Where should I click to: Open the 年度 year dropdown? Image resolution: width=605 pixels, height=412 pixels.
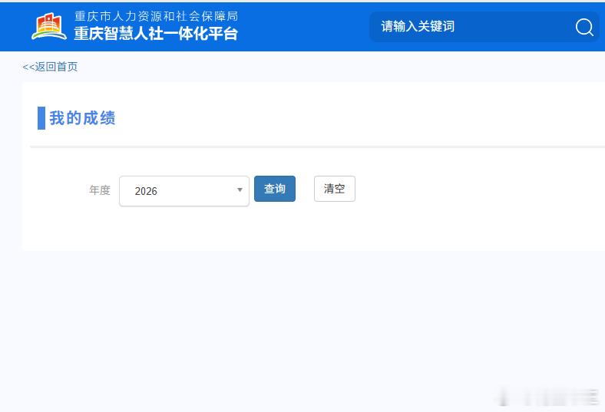184,191
